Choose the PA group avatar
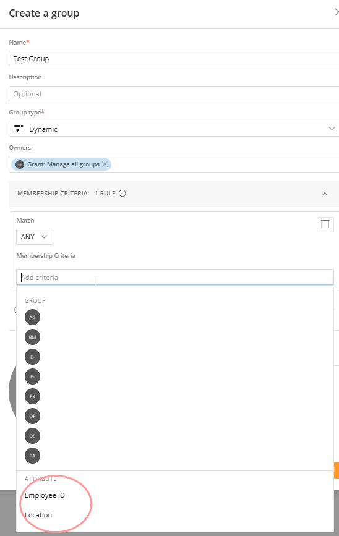The height and width of the screenshot is (536, 339). [33, 456]
